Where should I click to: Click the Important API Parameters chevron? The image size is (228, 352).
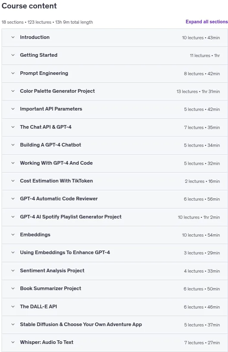[x=13, y=109]
